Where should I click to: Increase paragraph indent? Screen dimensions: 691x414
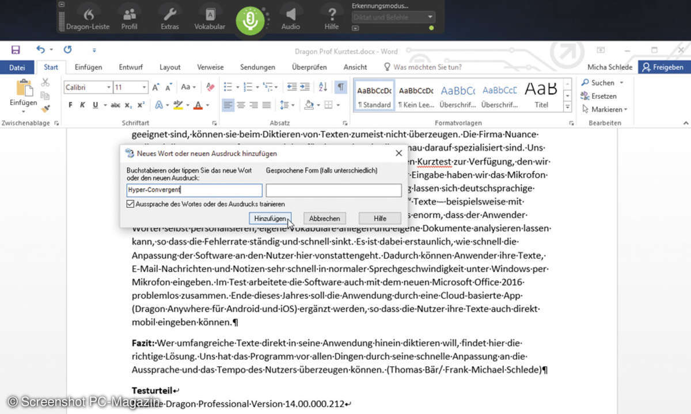305,87
